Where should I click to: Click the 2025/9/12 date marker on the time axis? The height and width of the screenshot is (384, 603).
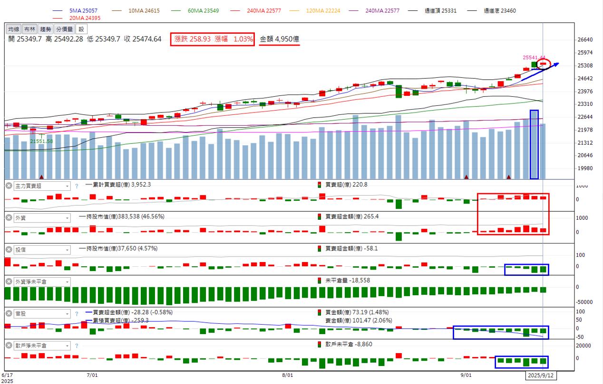542,375
